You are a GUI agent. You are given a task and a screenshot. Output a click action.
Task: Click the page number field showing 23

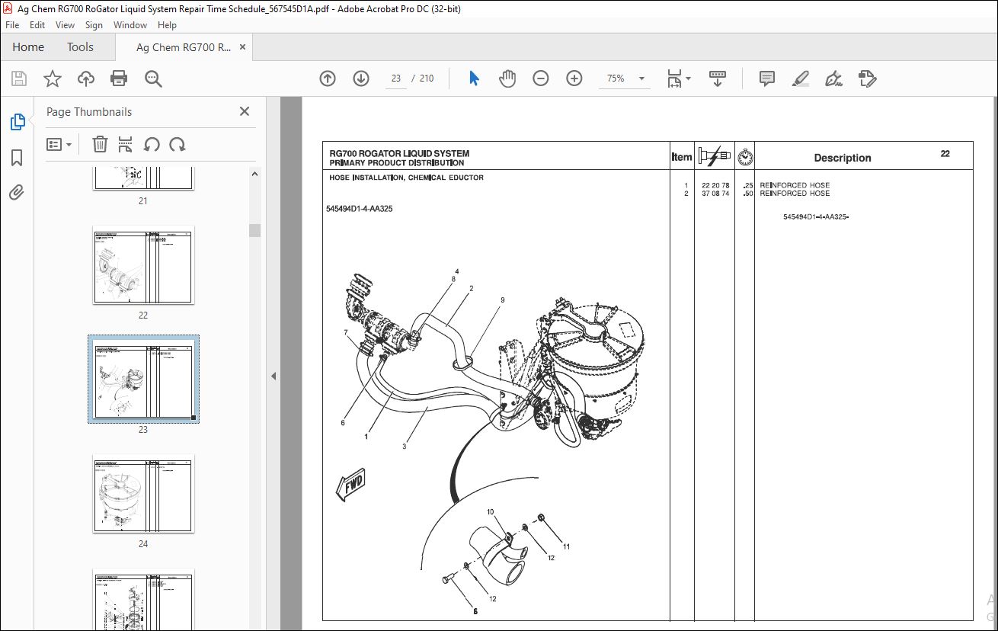(396, 78)
